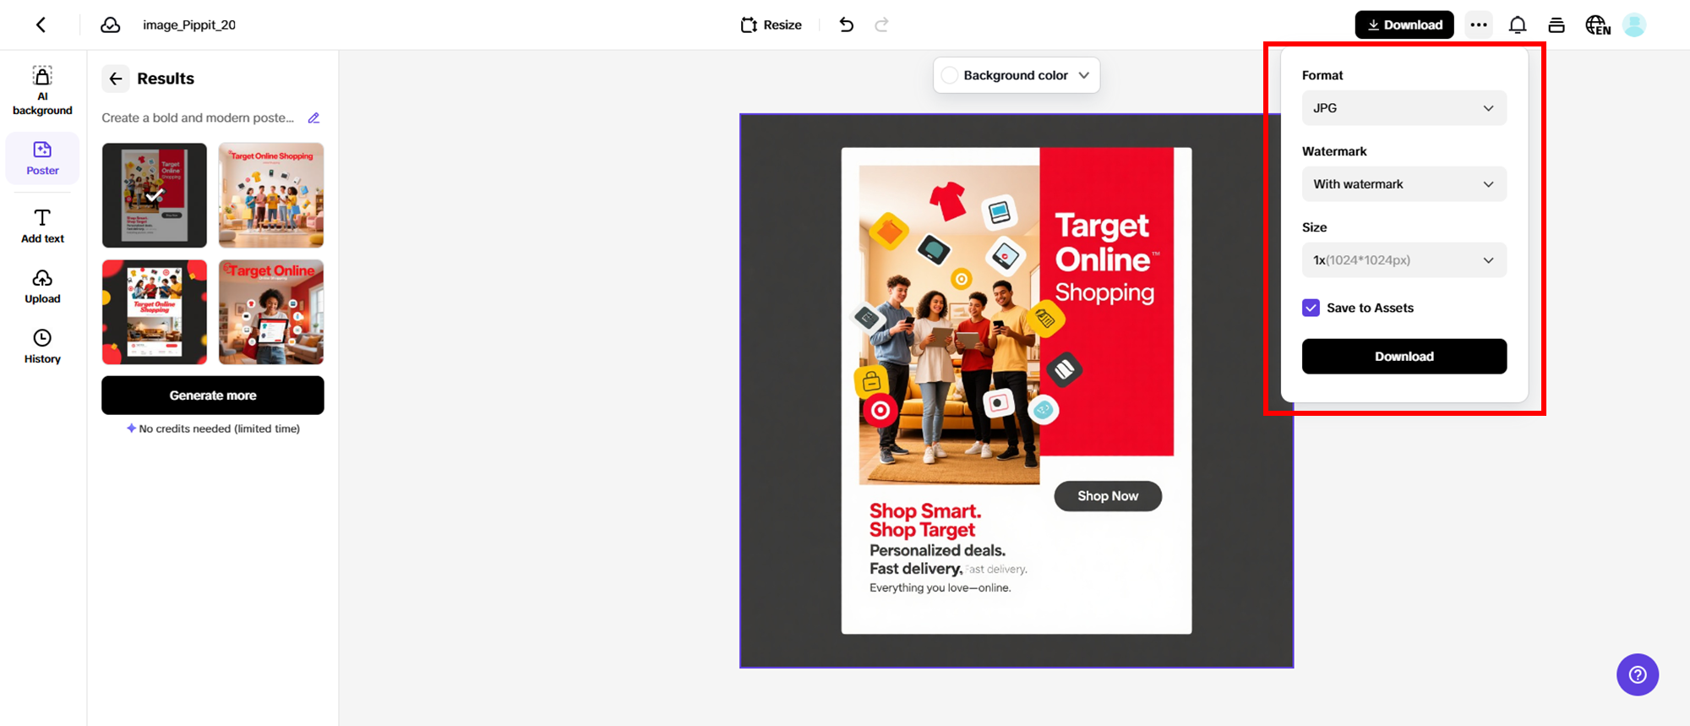
Task: Open the language globe selector
Action: 1597,25
